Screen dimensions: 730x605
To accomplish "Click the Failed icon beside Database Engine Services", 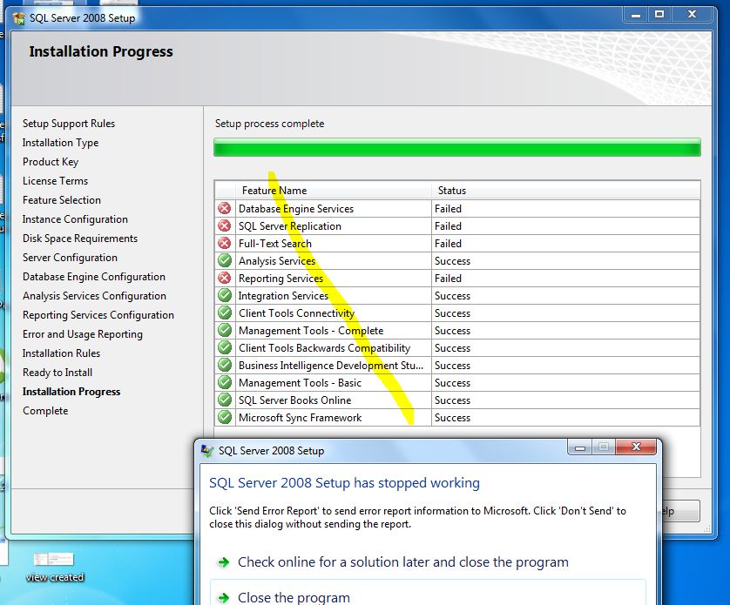I will [x=225, y=209].
